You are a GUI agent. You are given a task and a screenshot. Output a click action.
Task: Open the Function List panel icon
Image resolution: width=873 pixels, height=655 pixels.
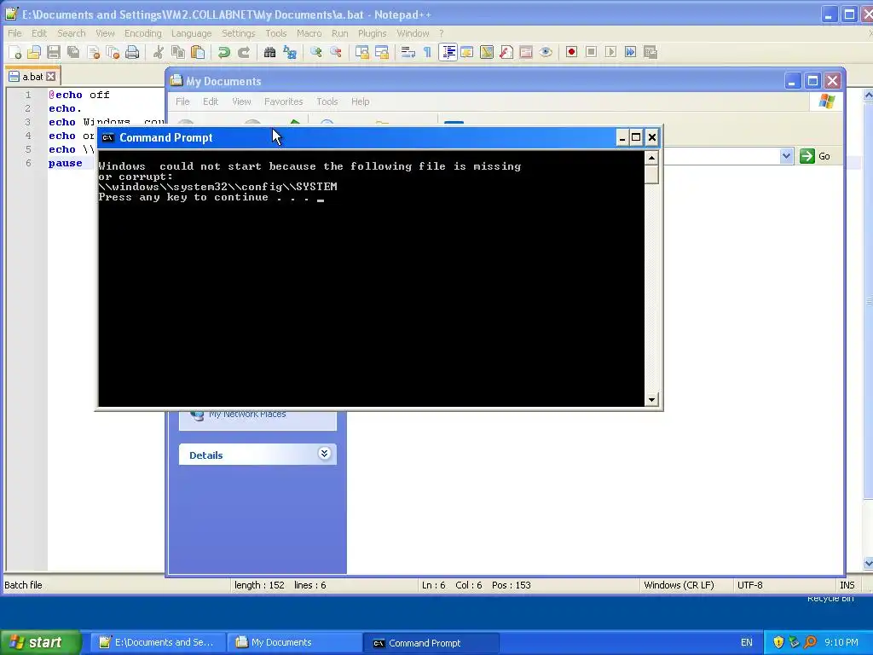tap(506, 52)
